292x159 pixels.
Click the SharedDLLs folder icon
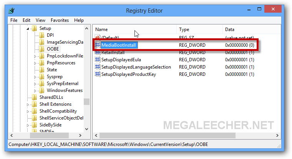[34, 97]
